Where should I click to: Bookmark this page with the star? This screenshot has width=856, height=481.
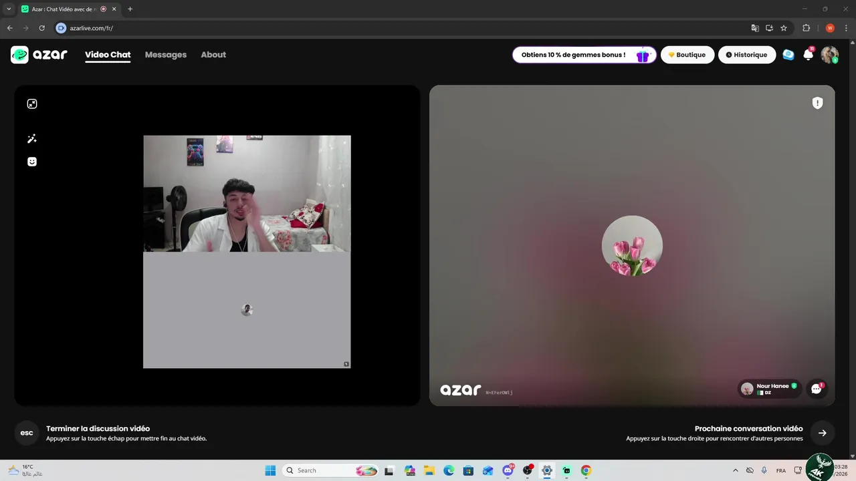pyautogui.click(x=784, y=28)
